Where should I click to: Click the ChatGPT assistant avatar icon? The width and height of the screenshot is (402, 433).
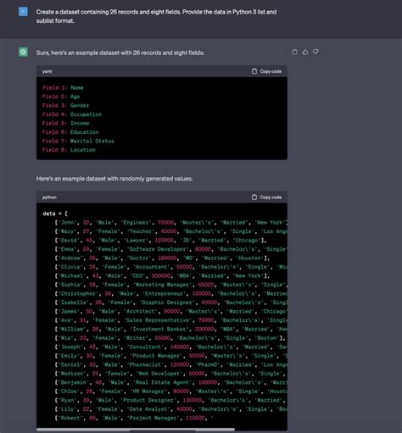click(x=23, y=52)
